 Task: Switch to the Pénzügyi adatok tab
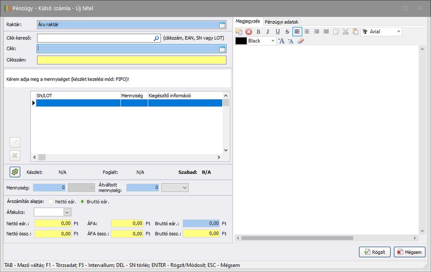(x=282, y=22)
